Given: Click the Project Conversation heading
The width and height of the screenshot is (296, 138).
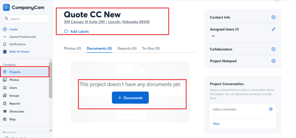Looking at the screenshot, I should coord(227,84).
